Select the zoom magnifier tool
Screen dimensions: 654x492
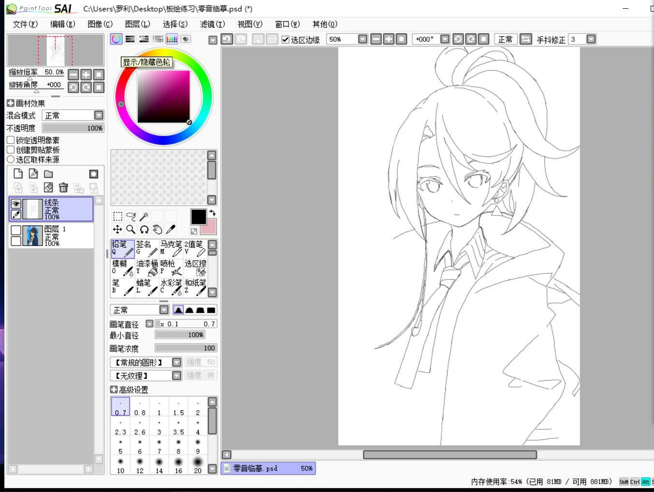[131, 229]
